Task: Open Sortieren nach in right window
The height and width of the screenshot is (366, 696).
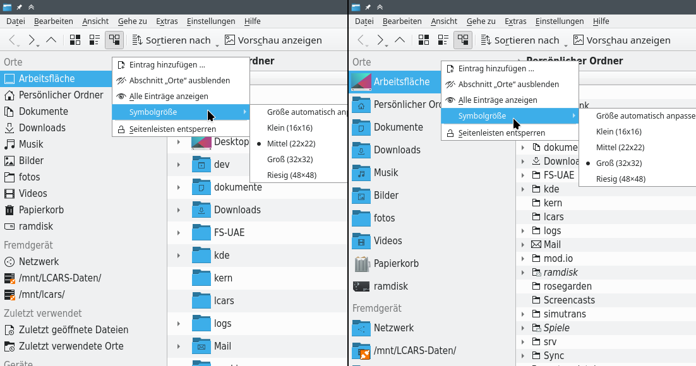Action: point(524,40)
